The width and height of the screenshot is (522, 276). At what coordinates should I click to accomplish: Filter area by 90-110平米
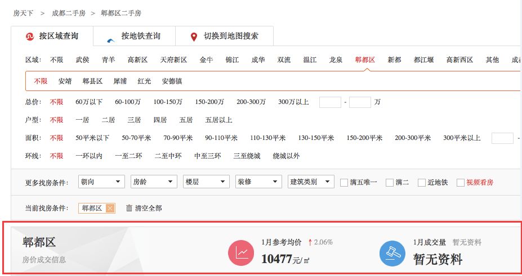221,138
